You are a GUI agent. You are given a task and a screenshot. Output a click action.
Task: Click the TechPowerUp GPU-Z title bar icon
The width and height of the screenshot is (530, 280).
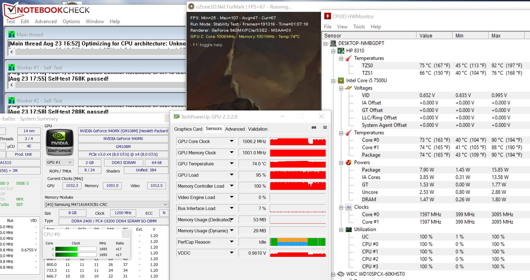[x=176, y=117]
